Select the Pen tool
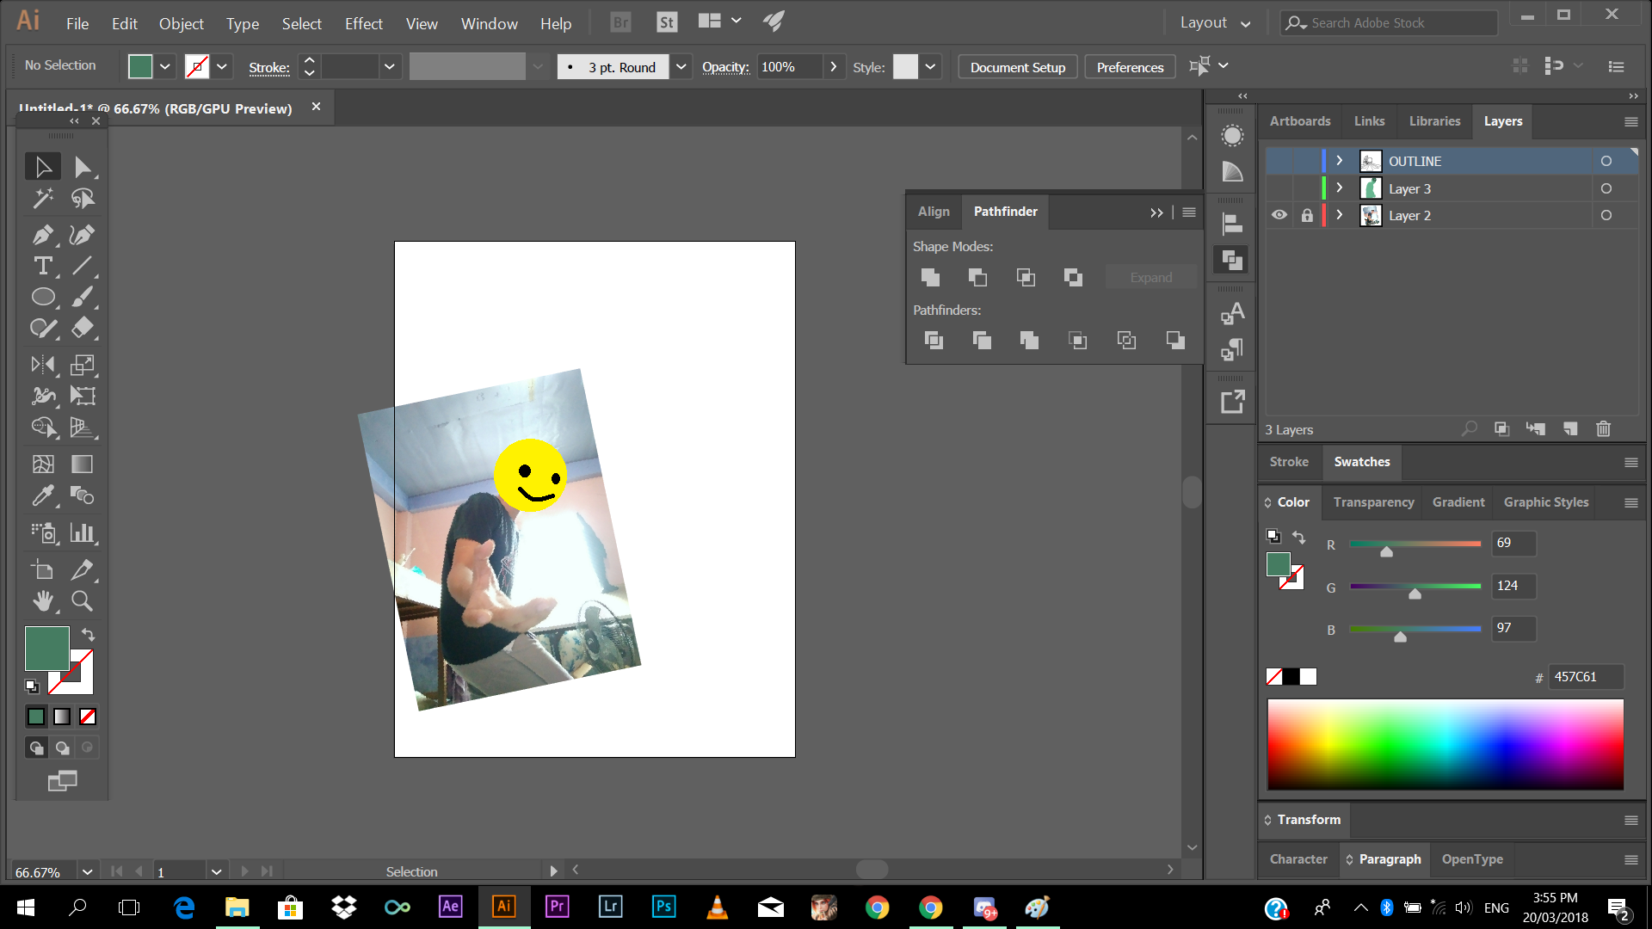 pos(42,235)
